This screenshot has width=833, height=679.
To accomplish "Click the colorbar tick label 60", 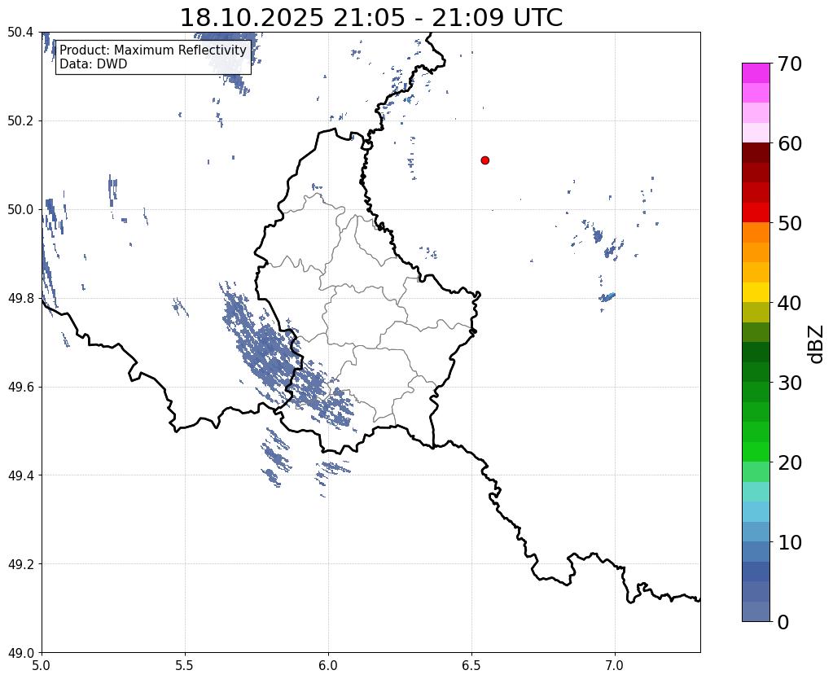I will [x=790, y=143].
